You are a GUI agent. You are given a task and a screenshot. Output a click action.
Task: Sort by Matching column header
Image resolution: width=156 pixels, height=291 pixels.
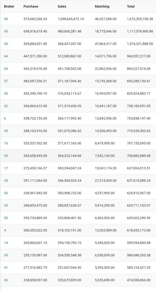(102, 7)
